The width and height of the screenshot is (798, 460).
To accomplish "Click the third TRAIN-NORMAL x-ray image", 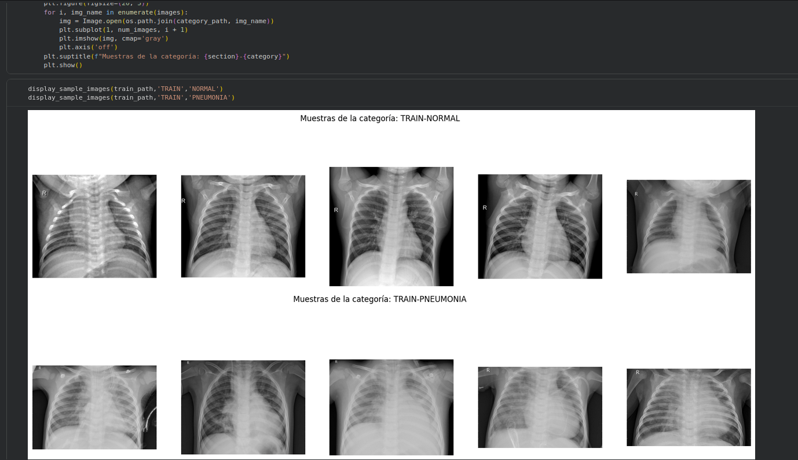I will 391,226.
